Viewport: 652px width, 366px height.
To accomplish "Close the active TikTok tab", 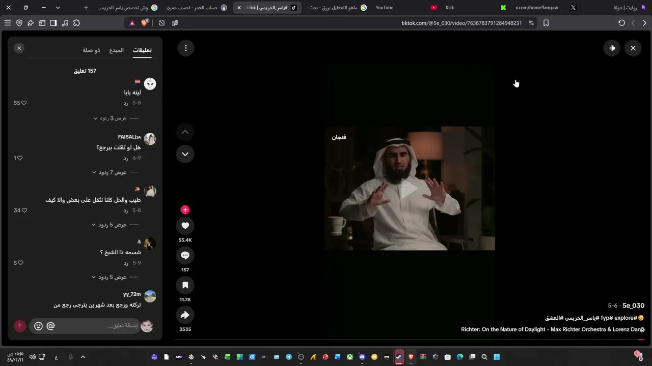I will (x=239, y=8).
